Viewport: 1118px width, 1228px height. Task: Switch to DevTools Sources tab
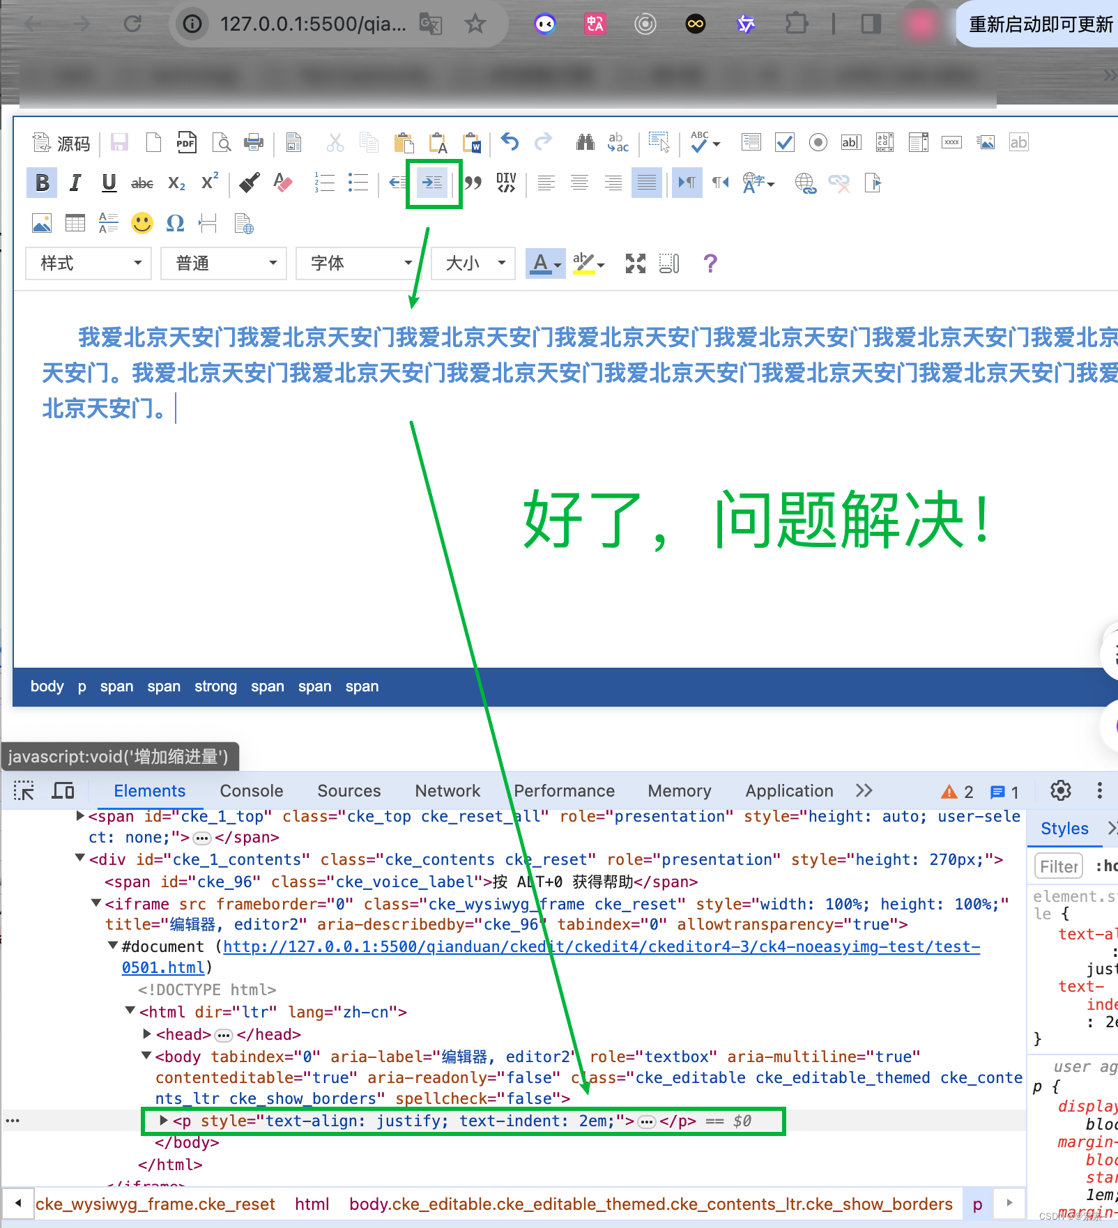(x=349, y=791)
